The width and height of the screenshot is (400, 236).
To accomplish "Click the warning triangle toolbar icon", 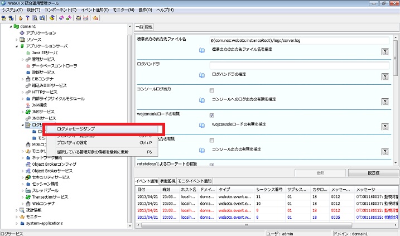I will point(95,18).
